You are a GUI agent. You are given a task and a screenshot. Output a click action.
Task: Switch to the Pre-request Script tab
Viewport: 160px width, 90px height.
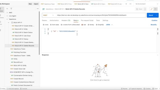[87, 20]
